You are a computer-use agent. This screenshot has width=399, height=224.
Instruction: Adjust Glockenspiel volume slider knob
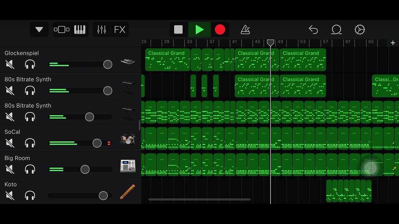coord(108,64)
